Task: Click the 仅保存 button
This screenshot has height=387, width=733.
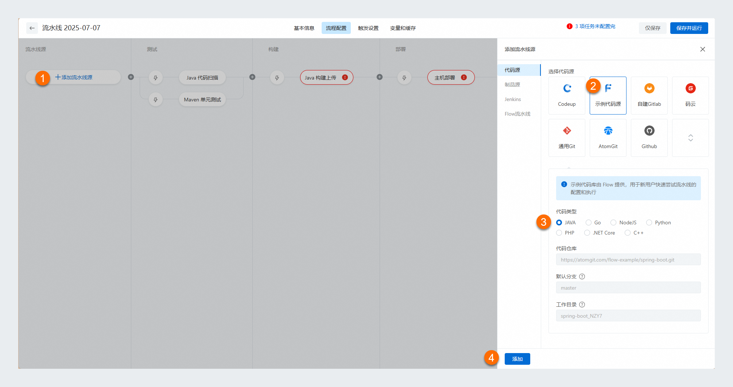Action: point(653,28)
